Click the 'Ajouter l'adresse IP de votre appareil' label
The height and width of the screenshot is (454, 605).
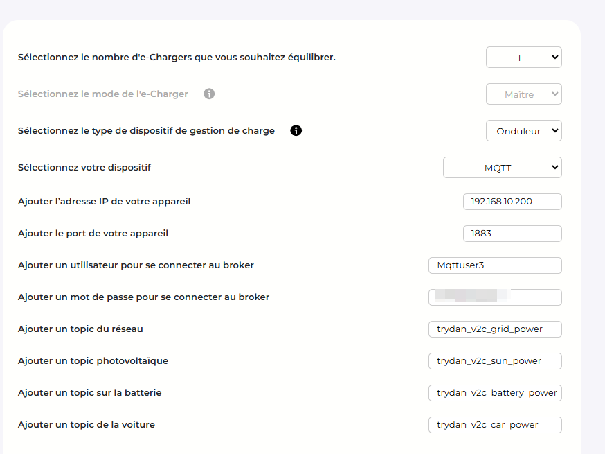[x=104, y=202]
